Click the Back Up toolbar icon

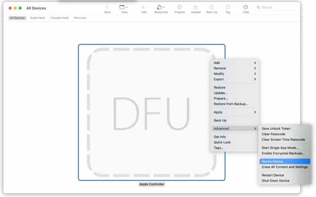coord(211,7)
